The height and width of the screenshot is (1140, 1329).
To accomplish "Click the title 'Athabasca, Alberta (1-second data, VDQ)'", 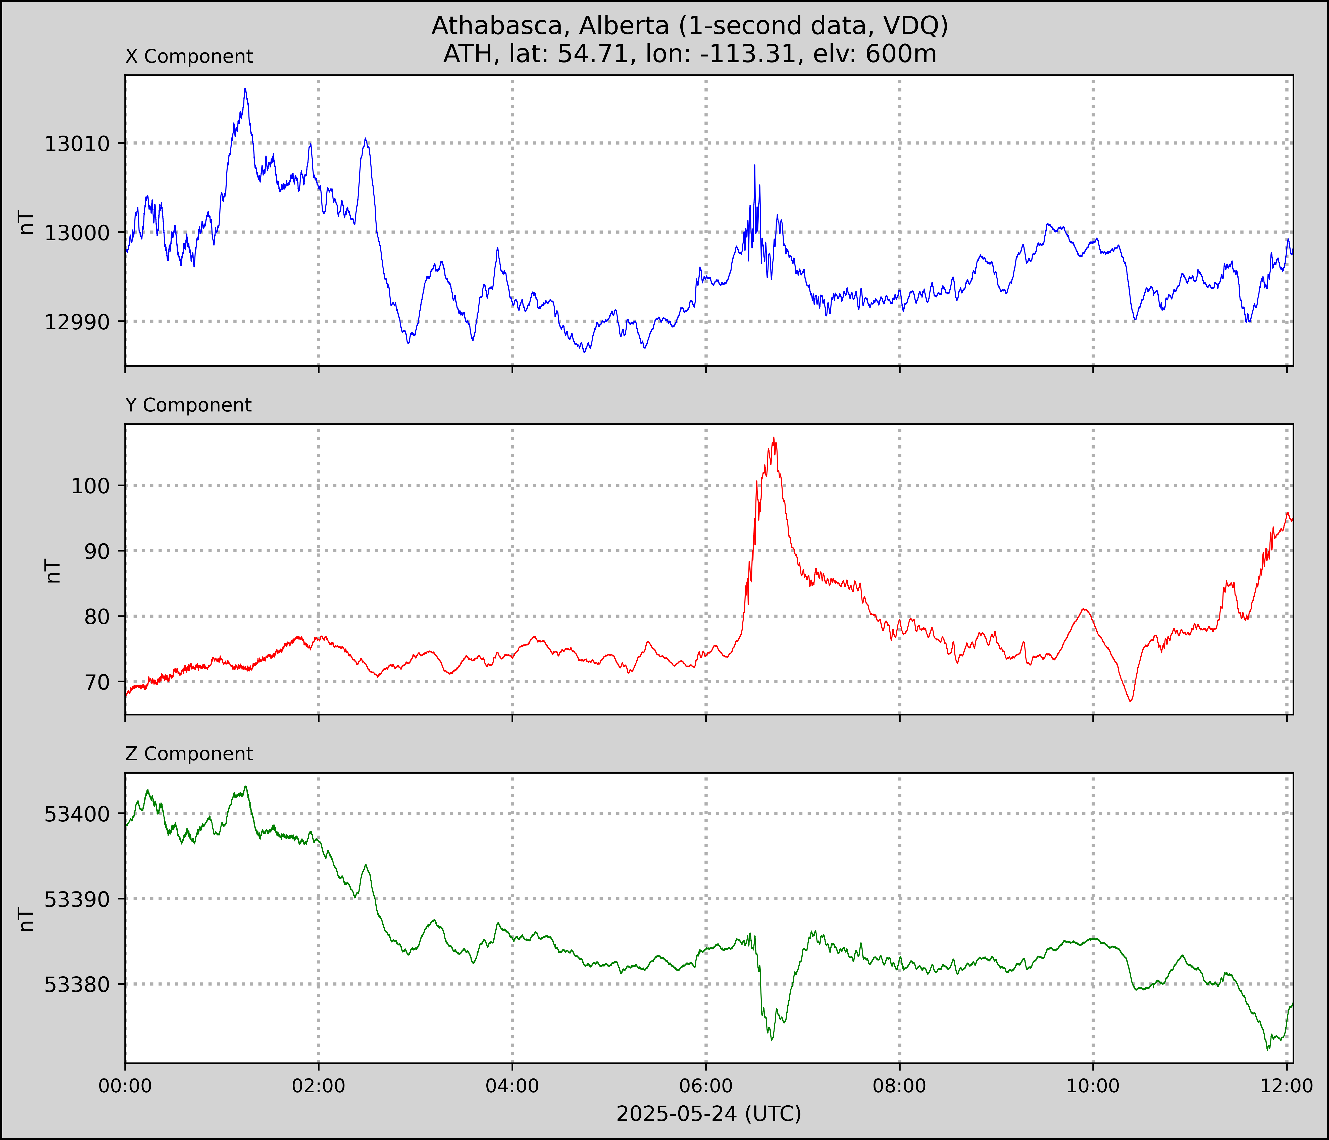I will click(x=690, y=26).
